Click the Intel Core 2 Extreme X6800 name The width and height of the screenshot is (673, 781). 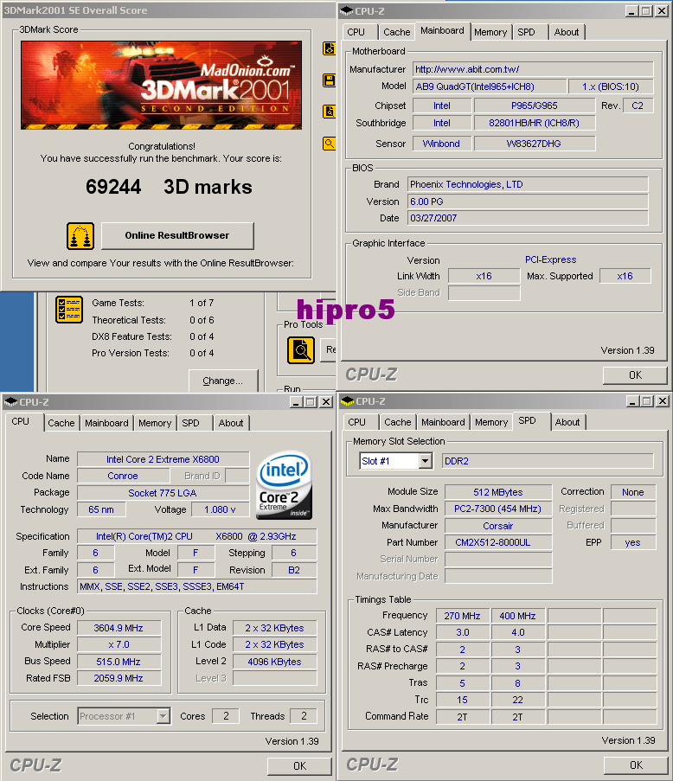pos(163,459)
